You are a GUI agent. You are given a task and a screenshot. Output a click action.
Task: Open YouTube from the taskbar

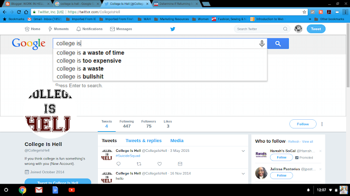pos(72,190)
